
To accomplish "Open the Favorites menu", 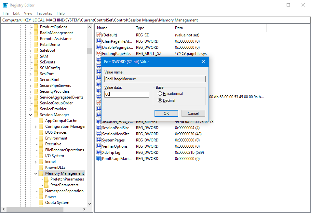I will (44, 13).
